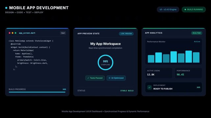Click the APP ANALYTICS header

[x=153, y=33]
